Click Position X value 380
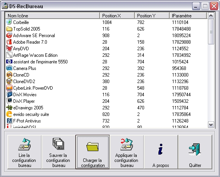 tap(106, 82)
